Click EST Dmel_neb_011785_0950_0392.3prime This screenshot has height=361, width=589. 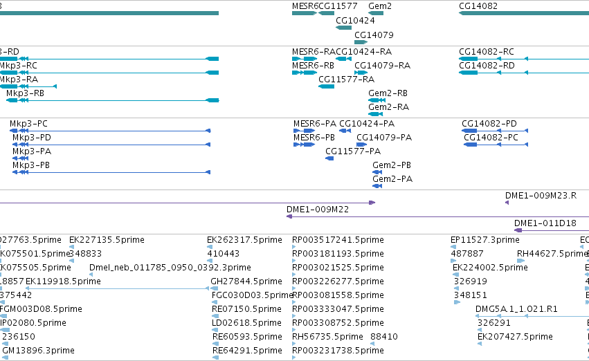tap(170, 268)
